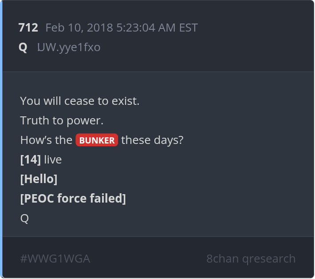Click the words "these days?" after BUNKER
The height and width of the screenshot is (279, 315).
click(x=152, y=140)
